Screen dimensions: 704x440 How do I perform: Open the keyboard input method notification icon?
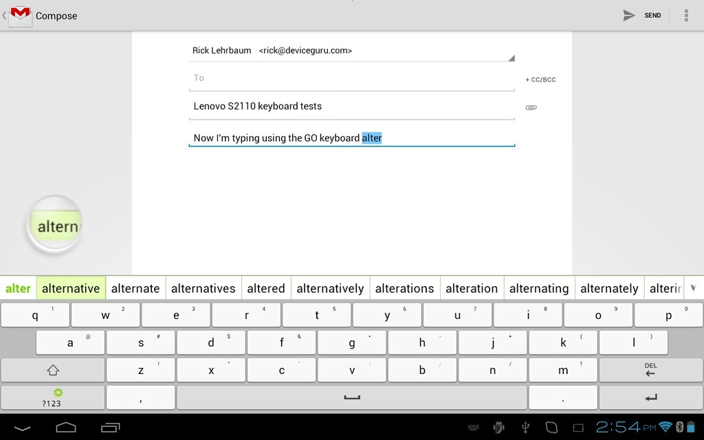473,428
